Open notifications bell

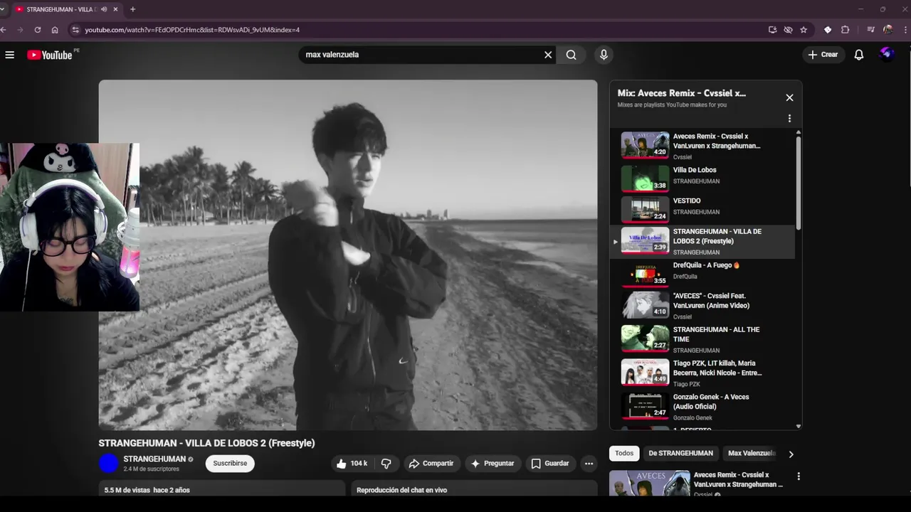[x=859, y=55]
